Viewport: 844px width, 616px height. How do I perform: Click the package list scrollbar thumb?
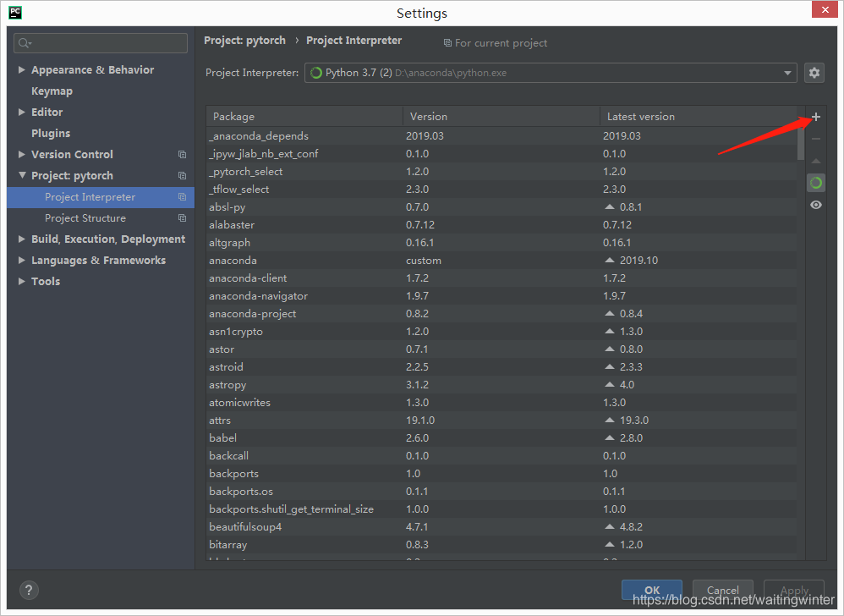[x=801, y=145]
